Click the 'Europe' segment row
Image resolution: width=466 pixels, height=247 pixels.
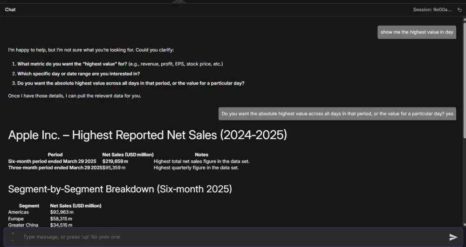(x=16, y=219)
